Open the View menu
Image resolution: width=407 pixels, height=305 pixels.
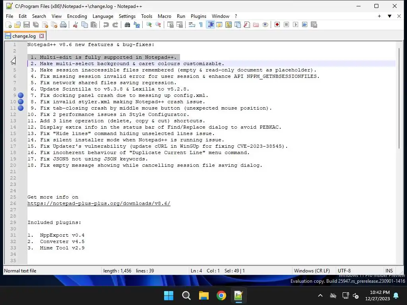click(x=56, y=16)
